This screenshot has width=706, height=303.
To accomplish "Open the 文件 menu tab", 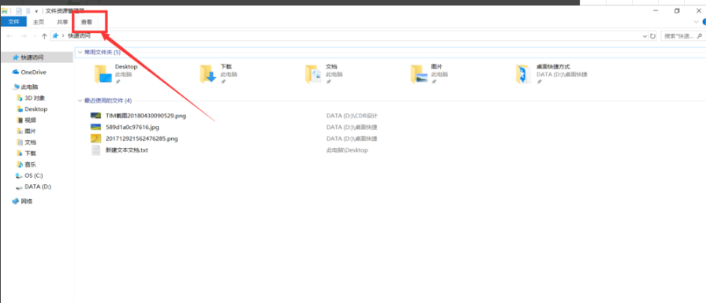I will 14,21.
